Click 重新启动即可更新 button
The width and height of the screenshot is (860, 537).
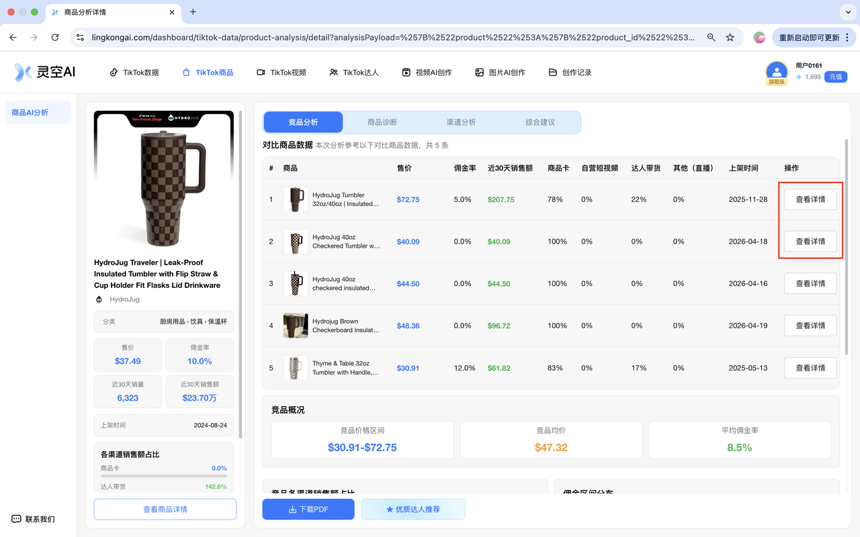pos(814,38)
